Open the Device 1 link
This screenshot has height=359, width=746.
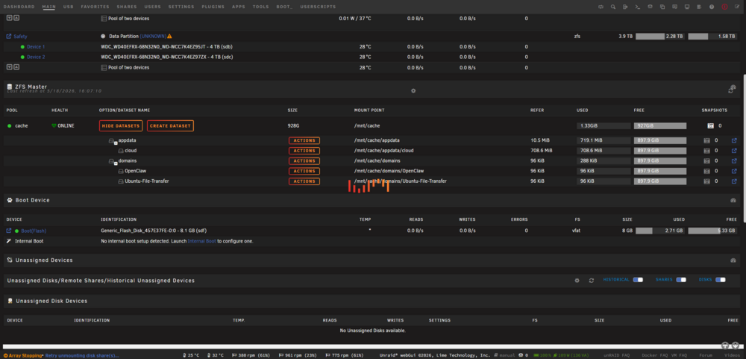tap(36, 47)
